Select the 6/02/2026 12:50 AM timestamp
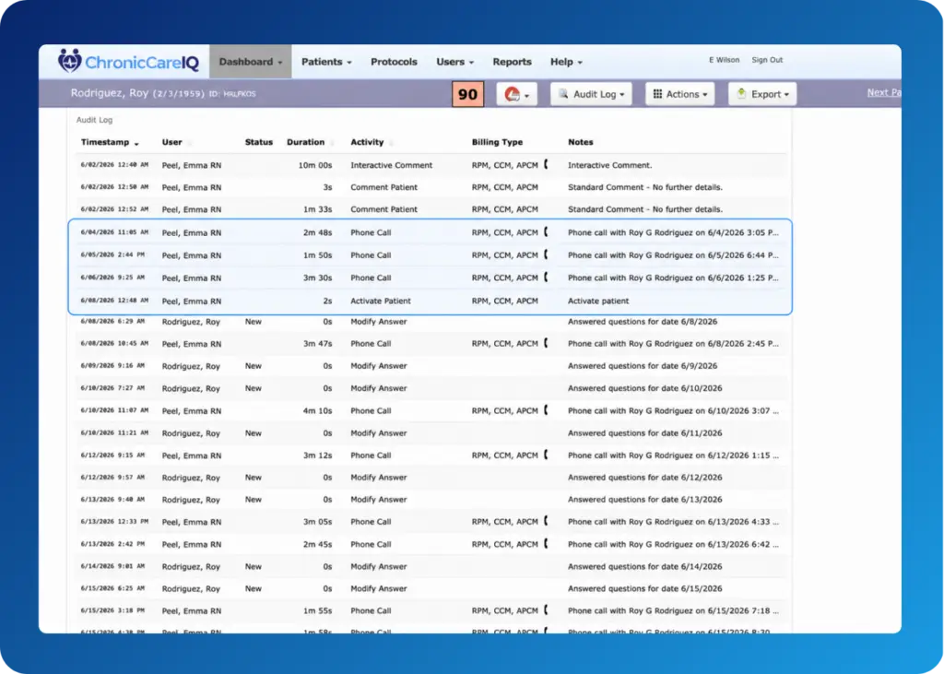This screenshot has width=944, height=674. [x=114, y=187]
